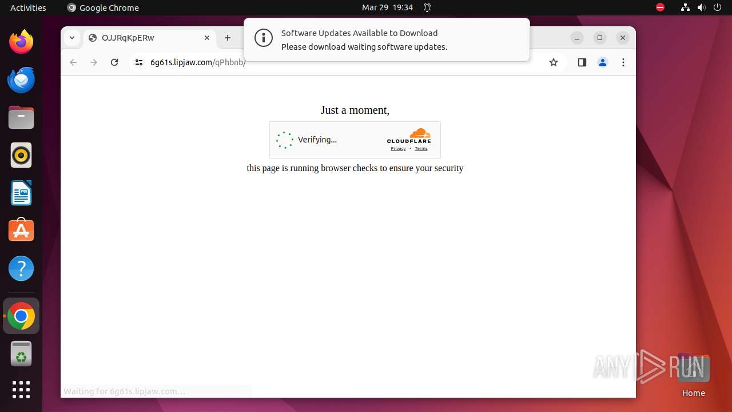Open network status icon in tray
The width and height of the screenshot is (732, 412).
click(x=685, y=7)
